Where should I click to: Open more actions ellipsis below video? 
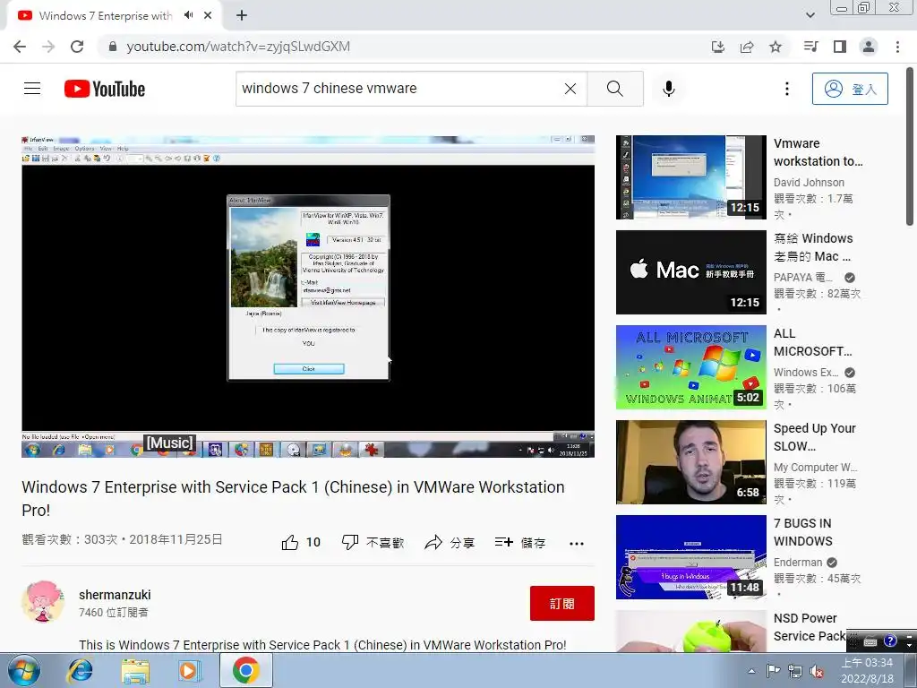pos(577,544)
